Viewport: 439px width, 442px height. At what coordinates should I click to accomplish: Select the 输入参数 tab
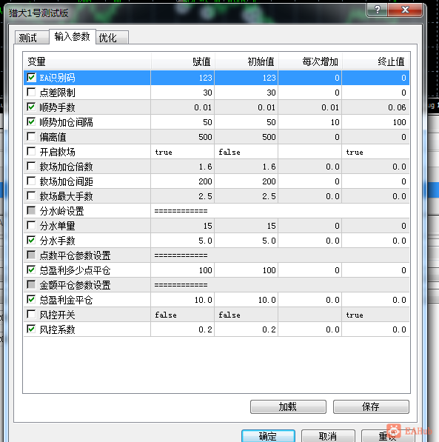[73, 36]
